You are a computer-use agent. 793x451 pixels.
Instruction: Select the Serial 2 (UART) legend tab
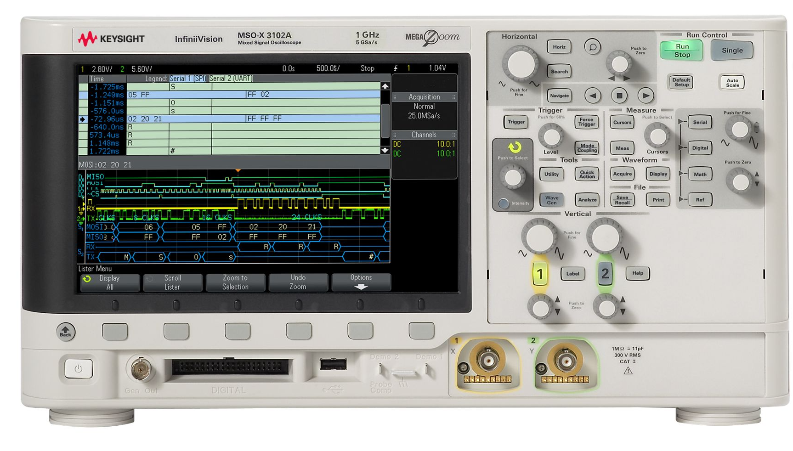[231, 79]
